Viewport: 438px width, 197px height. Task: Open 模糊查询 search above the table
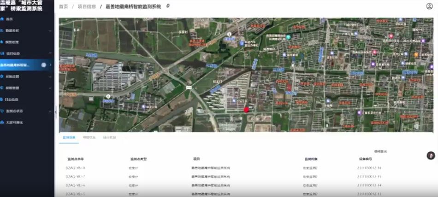tap(380, 151)
